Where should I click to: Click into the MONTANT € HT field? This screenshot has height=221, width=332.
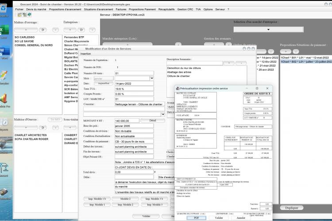point(127,121)
